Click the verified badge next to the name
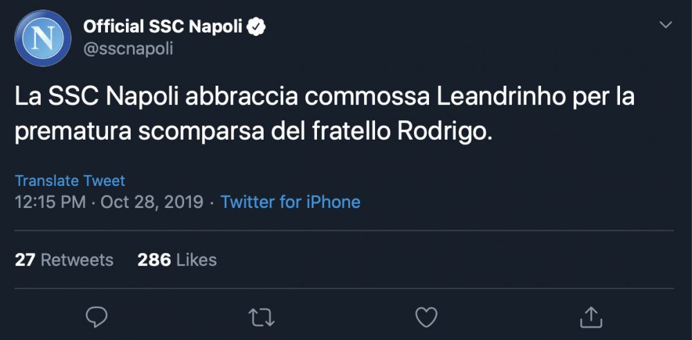692x340 pixels. pyautogui.click(x=257, y=27)
